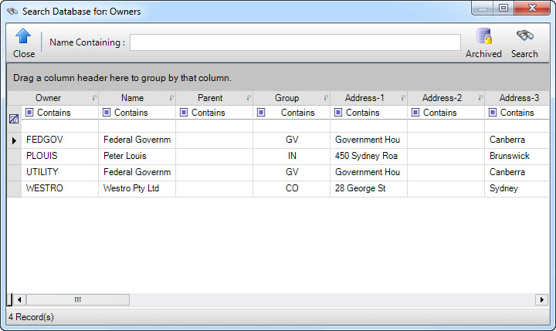Sort by the Parent column header
This screenshot has width=556, height=331.
coord(210,98)
